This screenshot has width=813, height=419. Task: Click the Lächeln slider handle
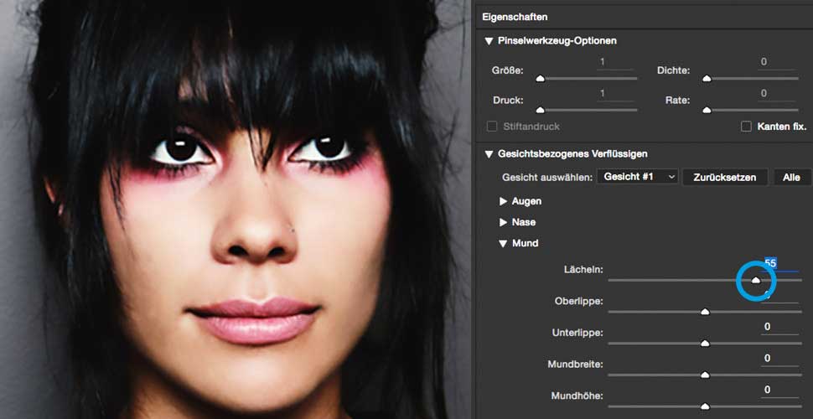click(x=755, y=281)
